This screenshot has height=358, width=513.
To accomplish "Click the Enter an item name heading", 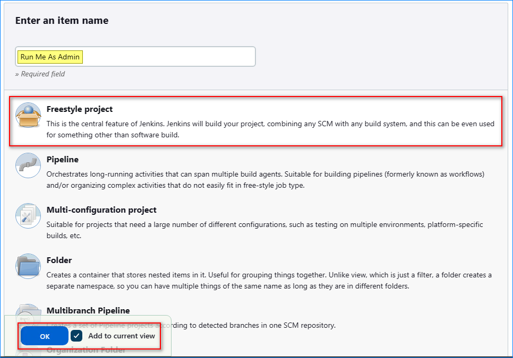I will coord(62,21).
